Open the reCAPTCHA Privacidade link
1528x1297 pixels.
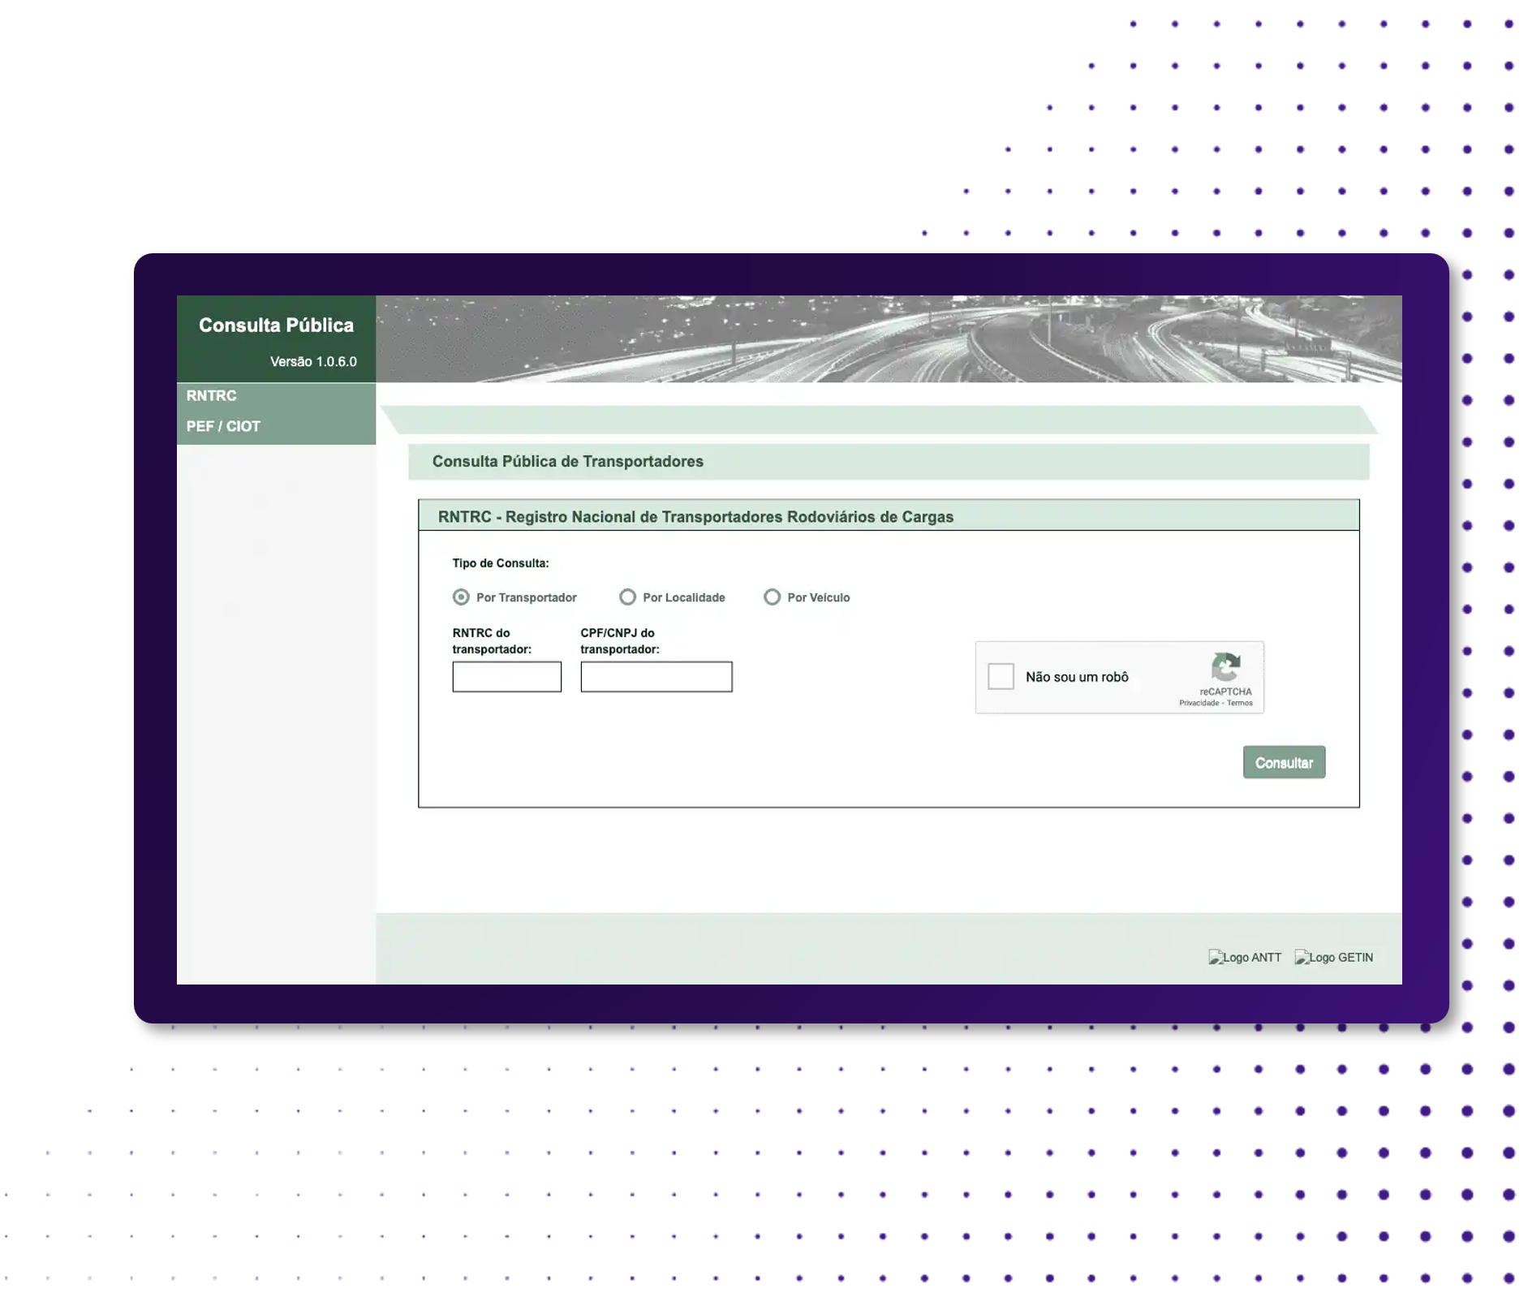(x=1199, y=704)
